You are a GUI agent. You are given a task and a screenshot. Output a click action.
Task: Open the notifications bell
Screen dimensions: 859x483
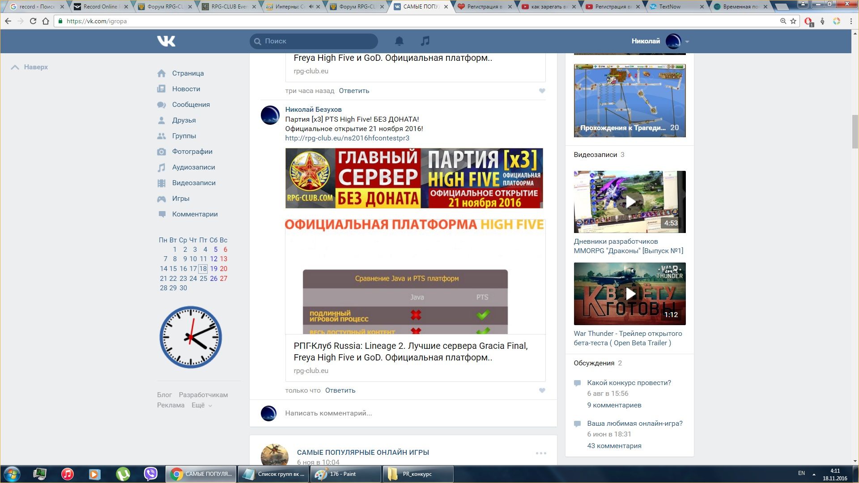[399, 41]
